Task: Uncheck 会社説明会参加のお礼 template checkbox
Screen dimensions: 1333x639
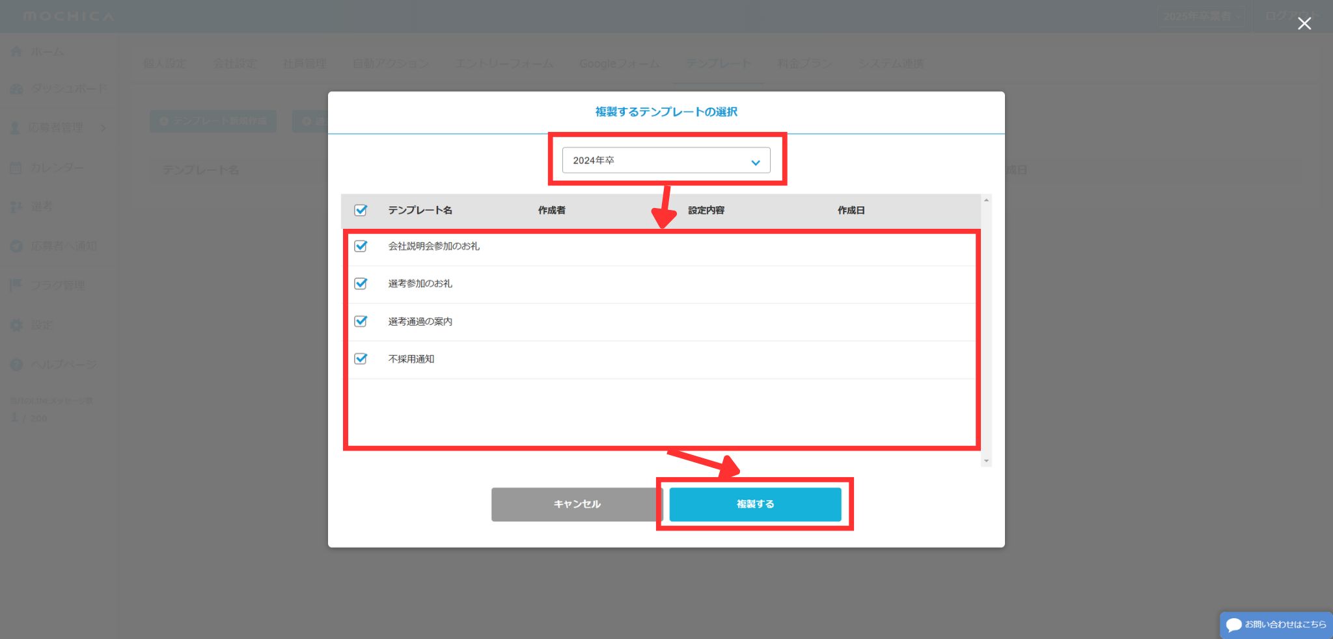Action: (361, 246)
